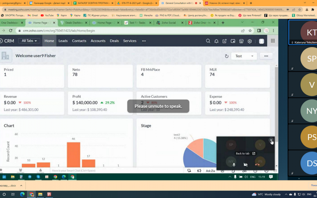Open the shared Chrome window's tab search chevron
The width and height of the screenshot is (317, 198).
point(243,23)
